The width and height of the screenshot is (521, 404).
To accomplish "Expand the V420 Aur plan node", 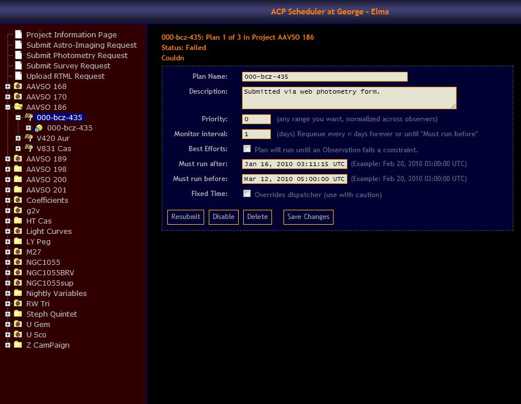I will [x=18, y=138].
